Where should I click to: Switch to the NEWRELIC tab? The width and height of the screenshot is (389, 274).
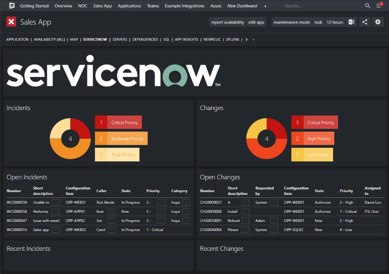click(x=212, y=39)
